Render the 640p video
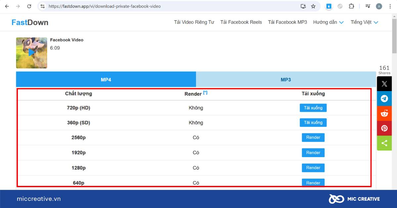The width and height of the screenshot is (397, 208). coord(313,183)
